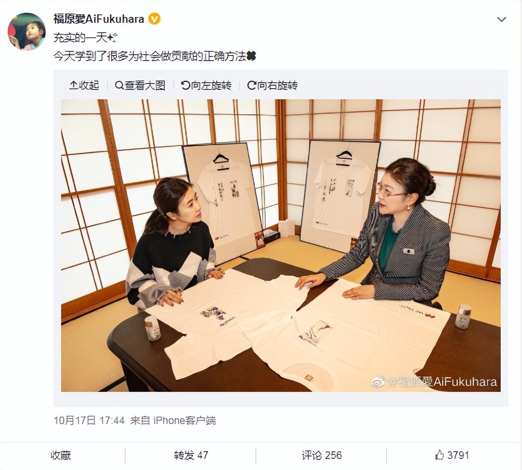Click the Weibo watermark logo on photo
This screenshot has height=470, width=522.
[x=379, y=381]
